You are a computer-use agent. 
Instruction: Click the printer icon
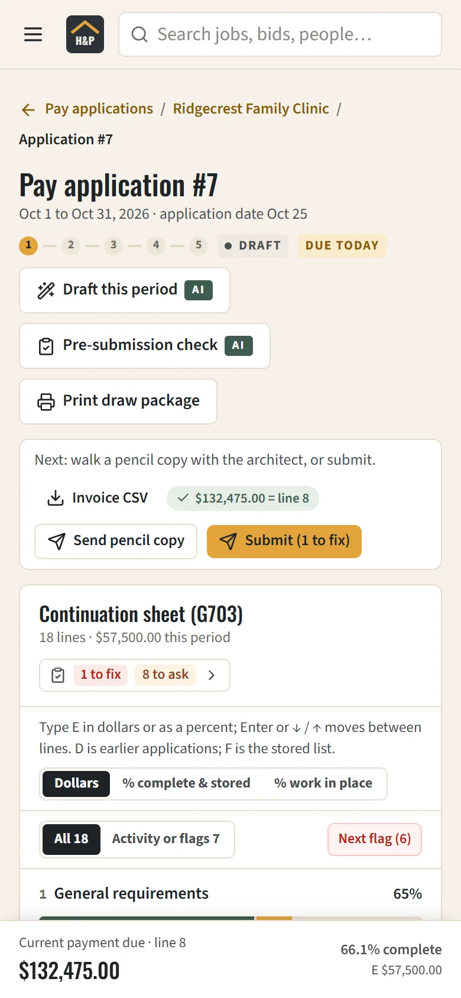[x=46, y=402]
